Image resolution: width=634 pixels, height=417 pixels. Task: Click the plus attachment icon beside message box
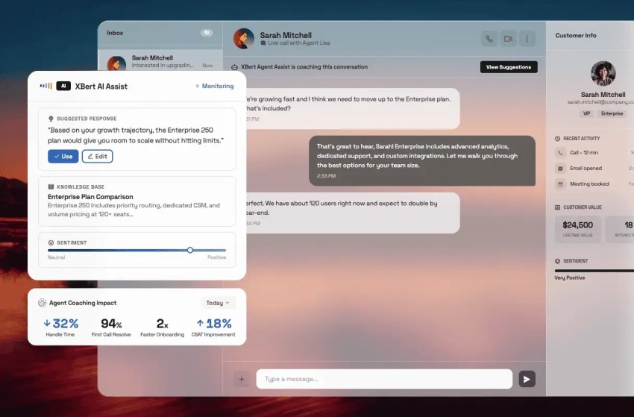241,379
